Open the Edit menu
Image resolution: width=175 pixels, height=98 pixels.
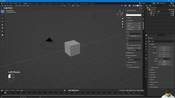pyautogui.click(x=7, y=3)
